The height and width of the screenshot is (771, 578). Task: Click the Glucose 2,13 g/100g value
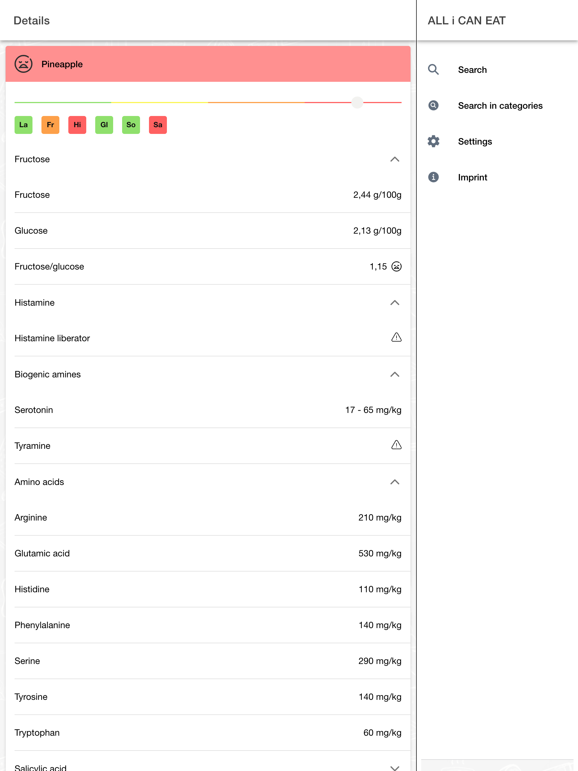(x=377, y=231)
